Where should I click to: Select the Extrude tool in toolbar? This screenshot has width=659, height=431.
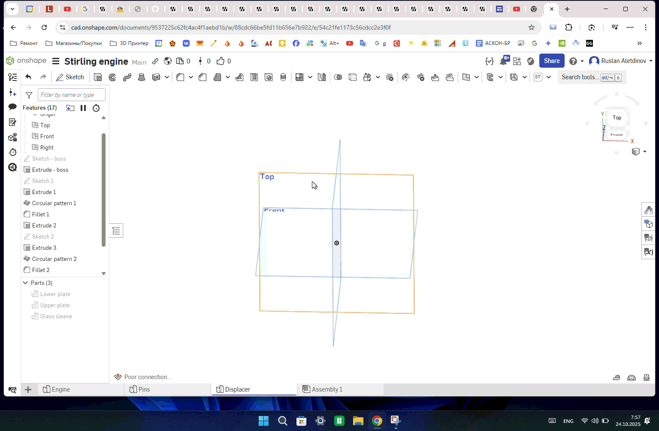(98, 77)
